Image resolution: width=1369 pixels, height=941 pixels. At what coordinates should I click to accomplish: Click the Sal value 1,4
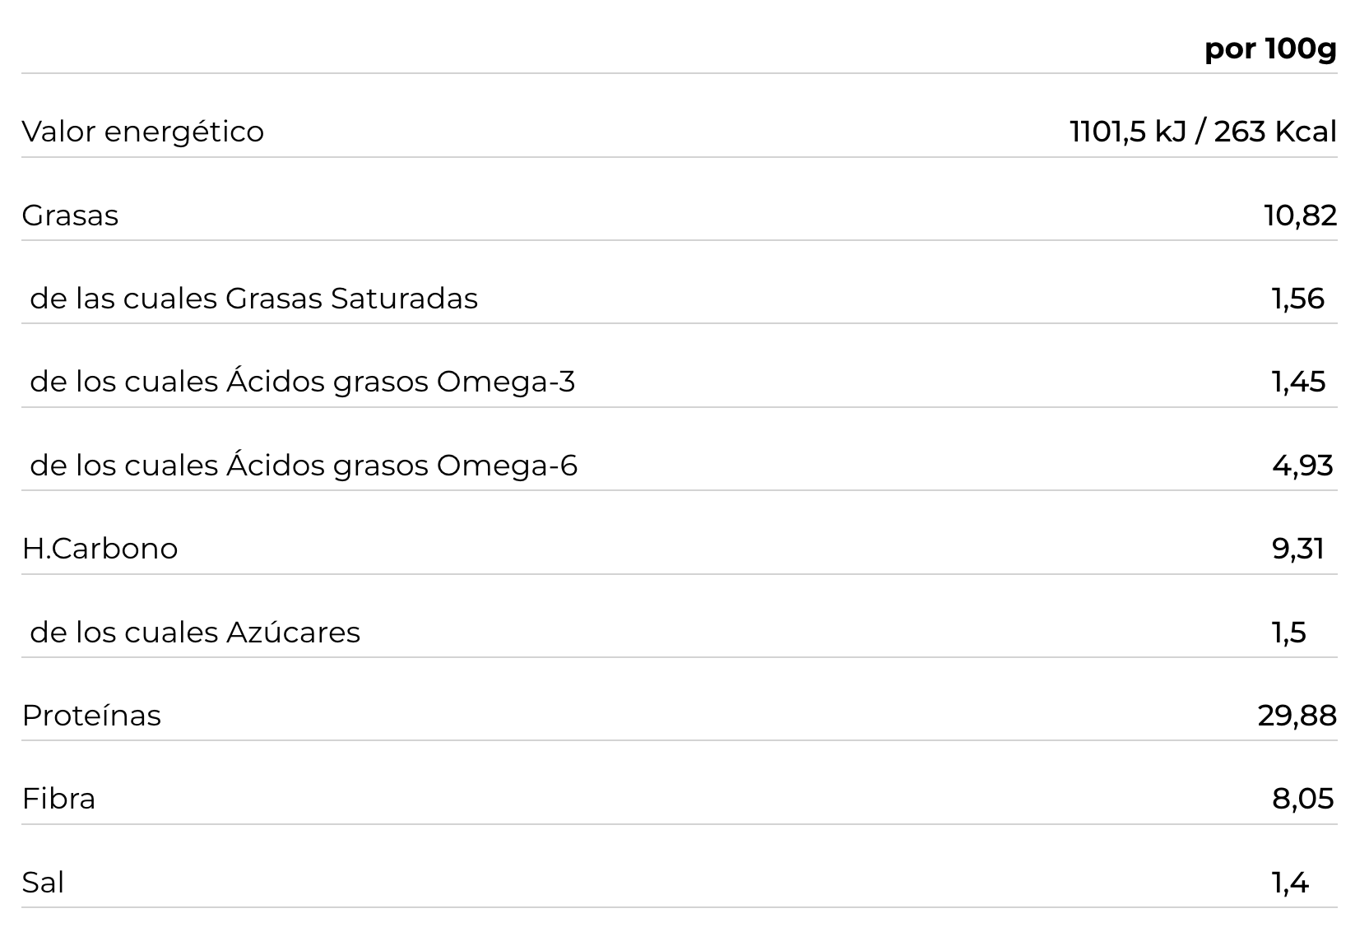pyautogui.click(x=1289, y=883)
